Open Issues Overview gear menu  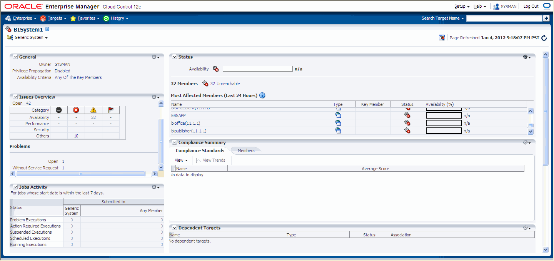(156, 97)
